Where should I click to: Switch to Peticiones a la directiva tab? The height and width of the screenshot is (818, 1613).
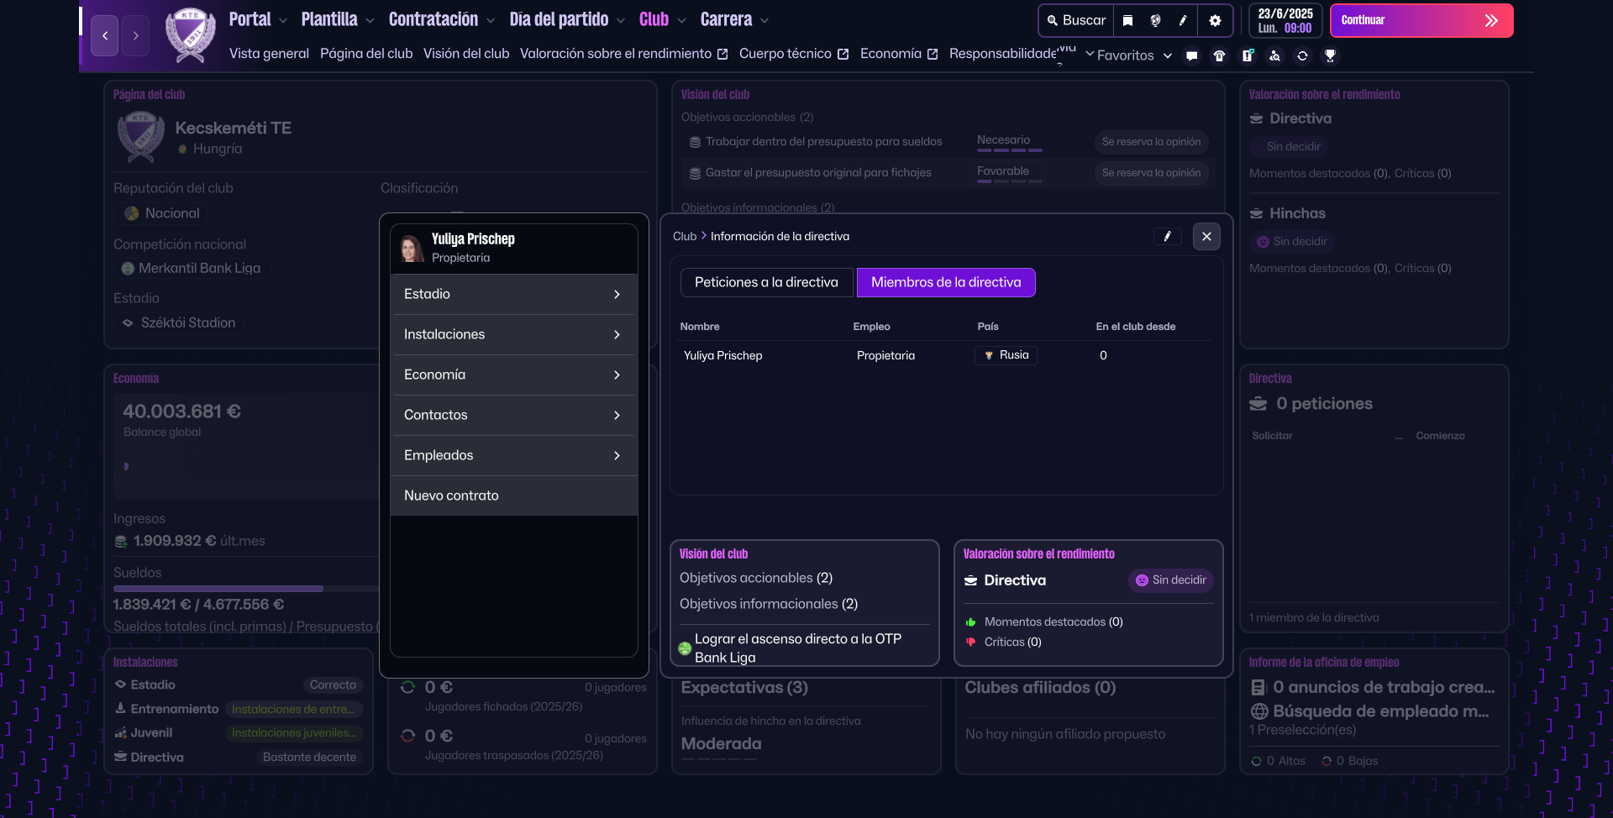[x=766, y=282]
